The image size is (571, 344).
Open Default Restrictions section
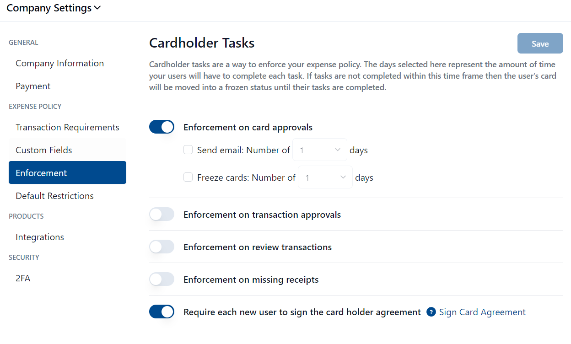(54, 196)
